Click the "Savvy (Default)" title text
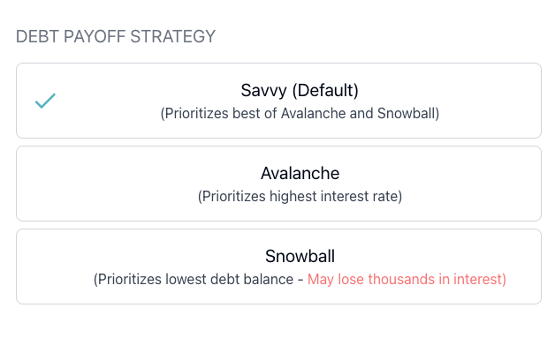The width and height of the screenshot is (555, 338). coord(300,90)
